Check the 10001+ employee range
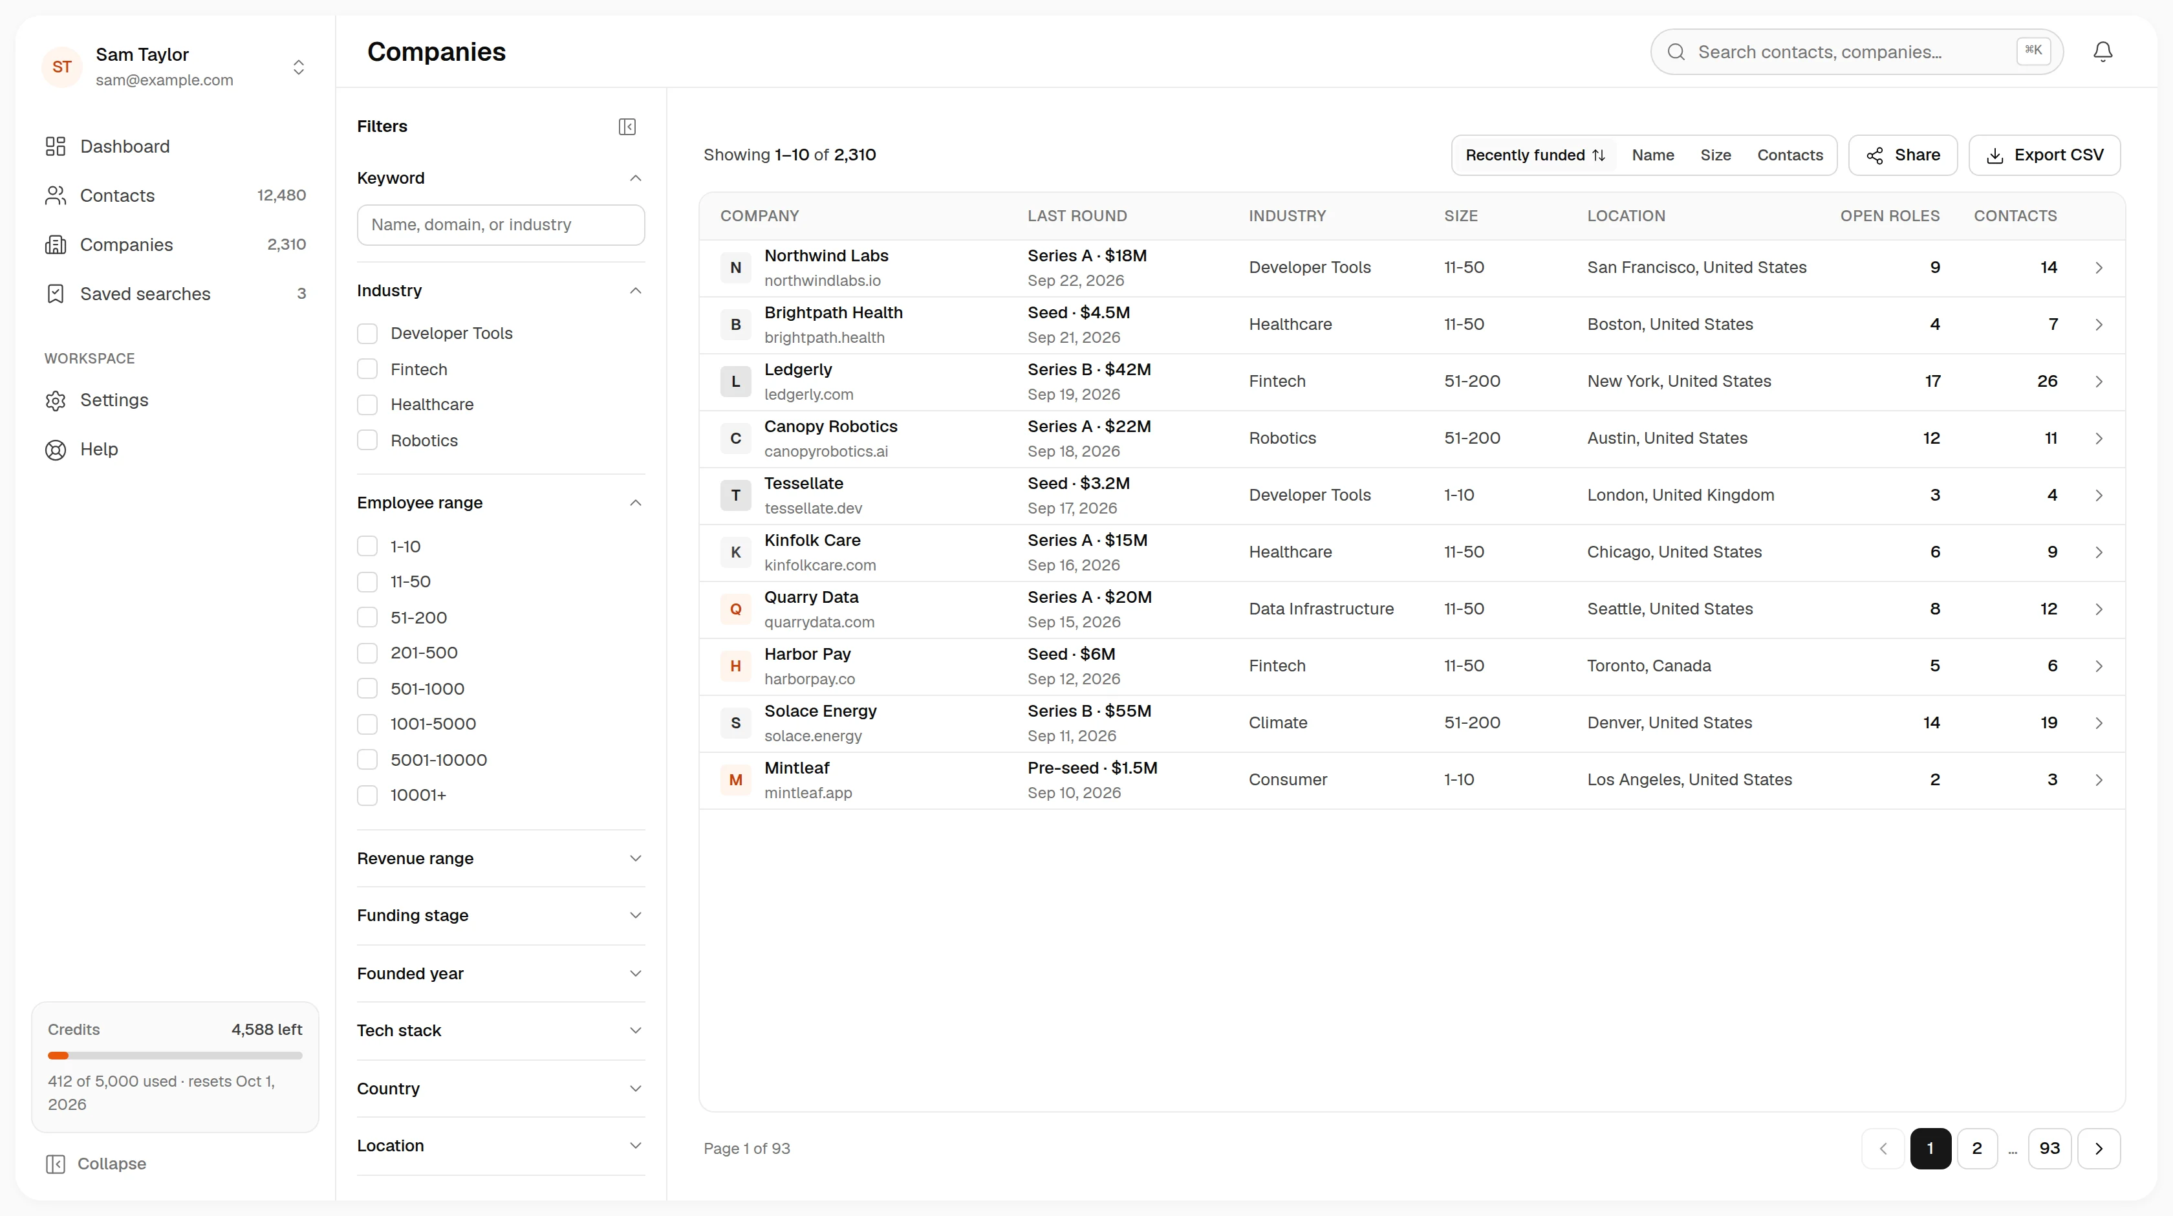The width and height of the screenshot is (2173, 1216). coord(367,796)
